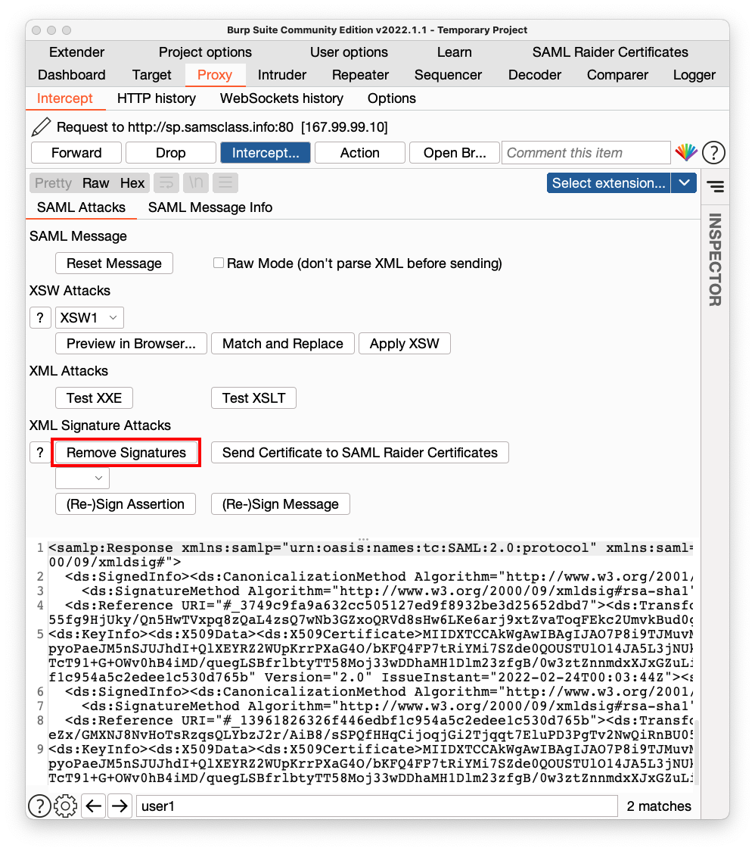Viewport: 755px width, 851px height.
Task: Click the Reset Message button
Action: [x=114, y=263]
